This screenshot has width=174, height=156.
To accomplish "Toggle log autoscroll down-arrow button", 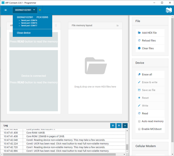I will (125, 125).
